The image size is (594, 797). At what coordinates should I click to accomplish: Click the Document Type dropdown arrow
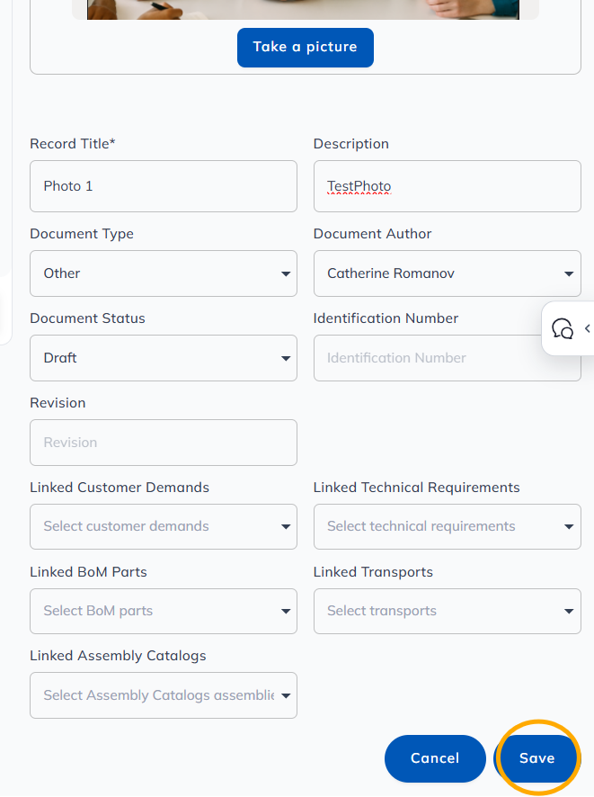click(286, 274)
